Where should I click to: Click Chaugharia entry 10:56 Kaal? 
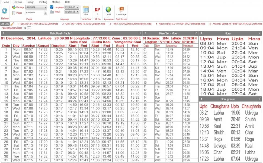click(210, 126)
